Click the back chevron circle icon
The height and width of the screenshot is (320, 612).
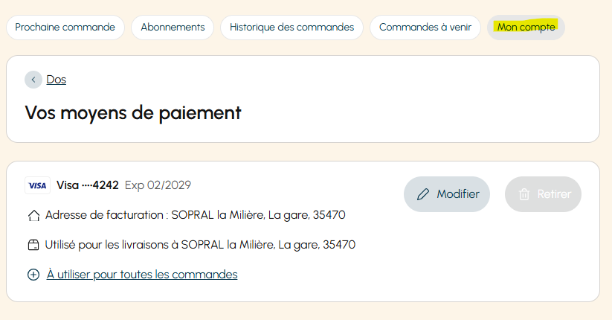[x=33, y=80]
